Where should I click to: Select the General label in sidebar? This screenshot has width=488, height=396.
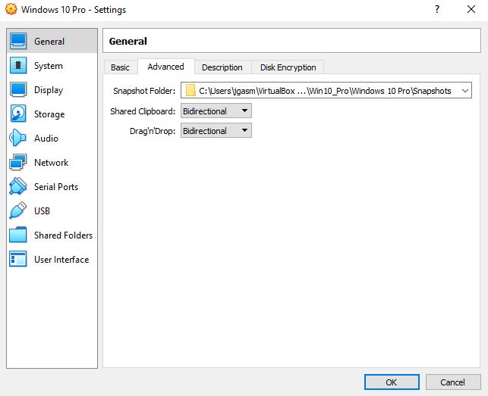[49, 42]
